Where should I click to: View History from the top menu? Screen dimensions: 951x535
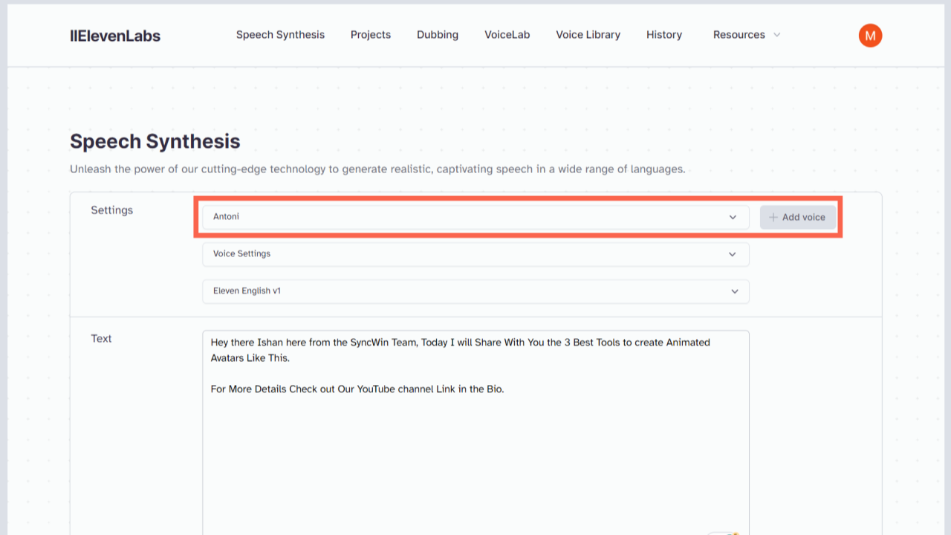click(x=664, y=35)
